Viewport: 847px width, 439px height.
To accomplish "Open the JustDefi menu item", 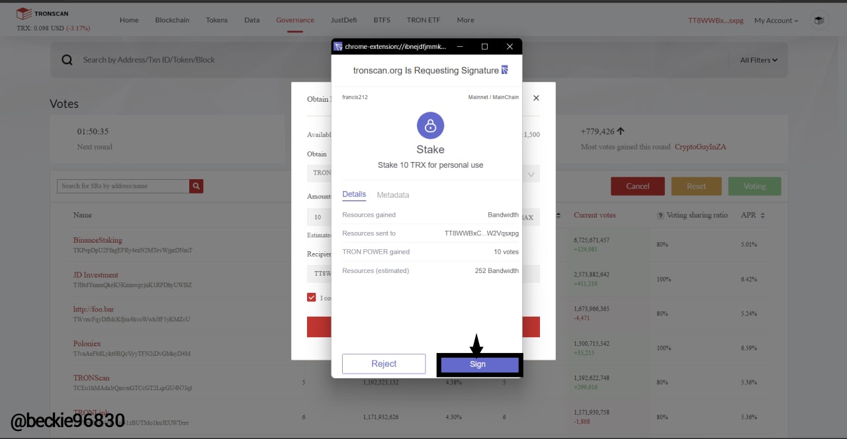I will click(343, 20).
